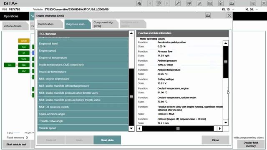The width and height of the screenshot is (267, 150).
Task: Select N53: intake-manifold differential pressure
Action: 83,86
